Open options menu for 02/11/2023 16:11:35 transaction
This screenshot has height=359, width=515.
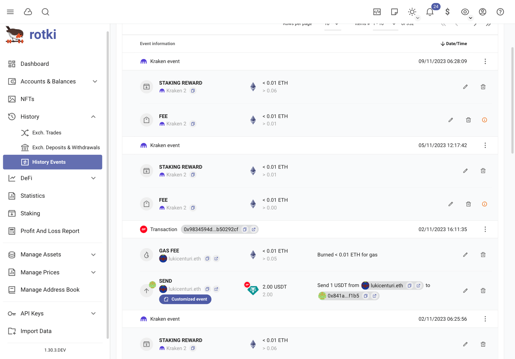(x=485, y=229)
